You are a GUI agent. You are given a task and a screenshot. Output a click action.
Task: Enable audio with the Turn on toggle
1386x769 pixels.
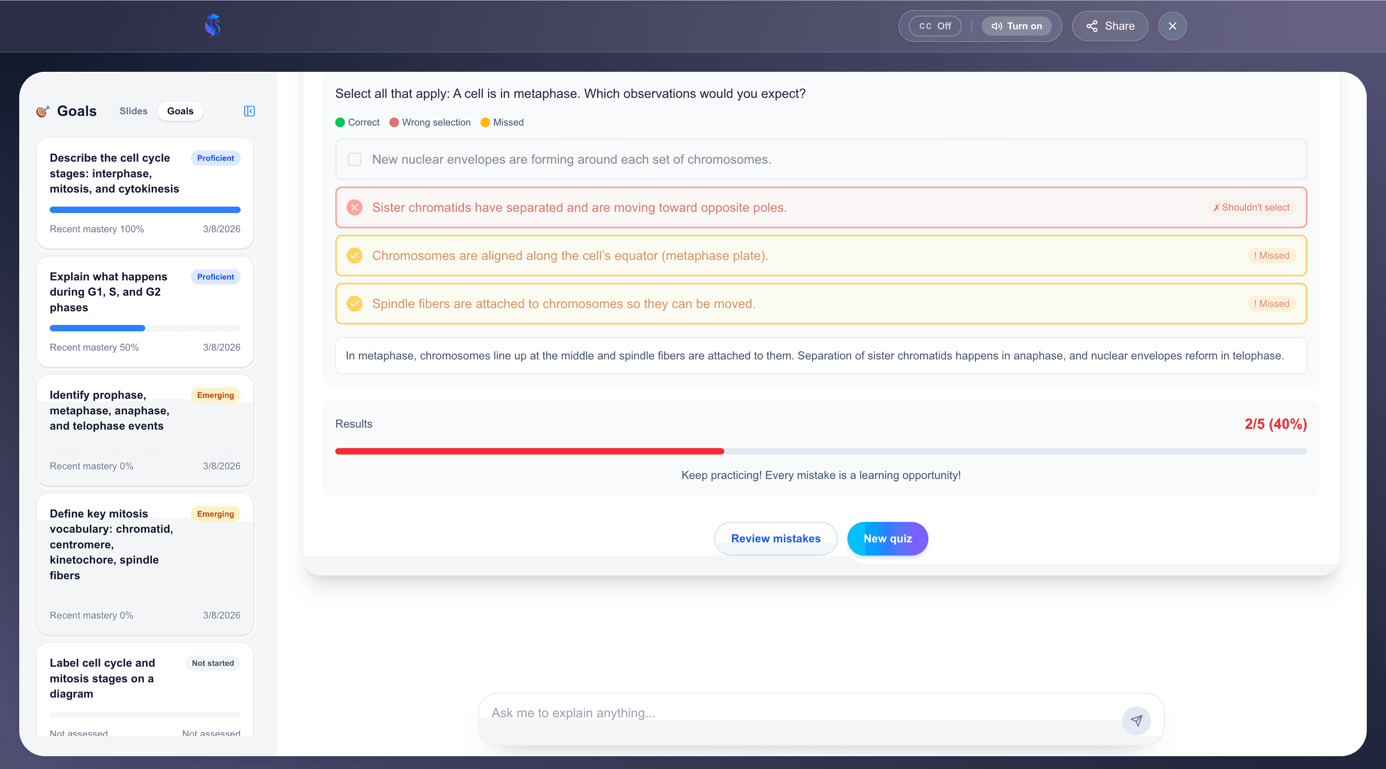coord(1016,25)
